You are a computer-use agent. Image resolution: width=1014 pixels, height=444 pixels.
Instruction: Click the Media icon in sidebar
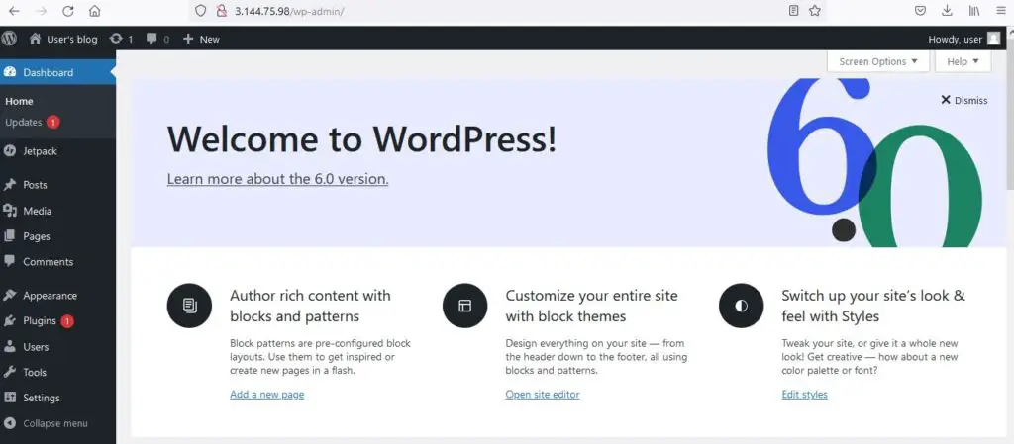10,211
